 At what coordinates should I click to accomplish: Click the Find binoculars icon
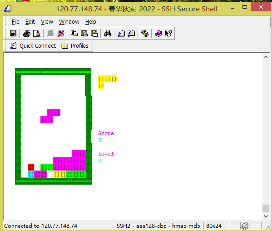pos(108,33)
